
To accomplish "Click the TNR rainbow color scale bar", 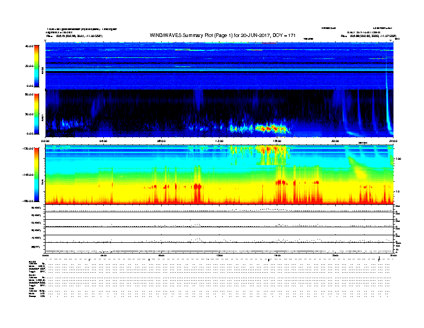I will (36, 175).
